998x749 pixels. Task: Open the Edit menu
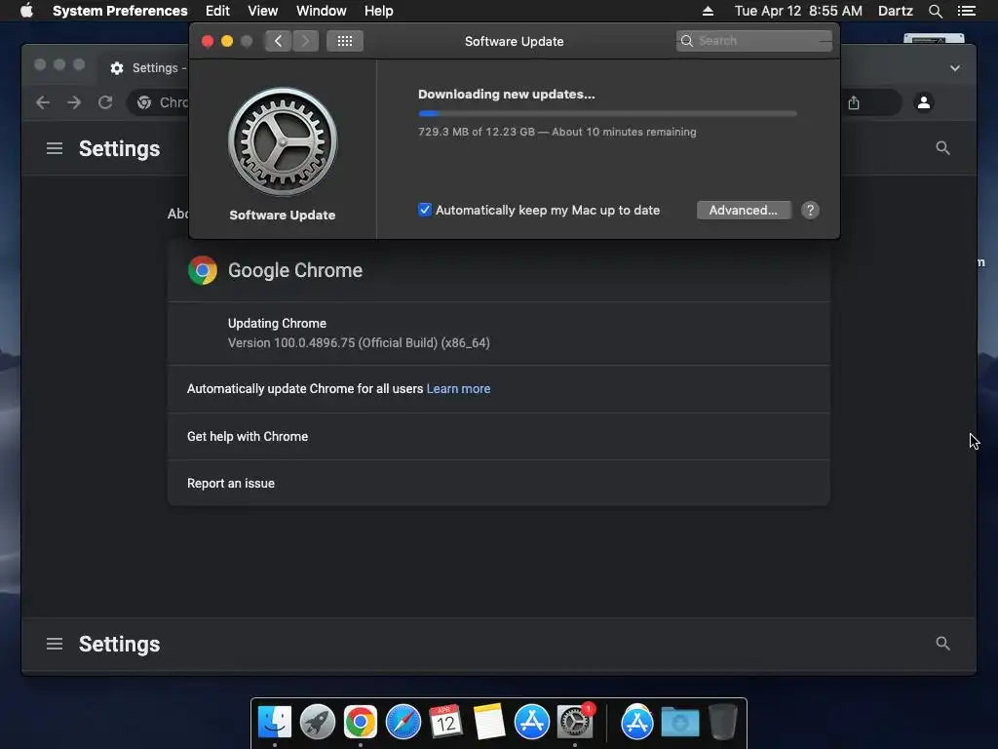[x=217, y=11]
